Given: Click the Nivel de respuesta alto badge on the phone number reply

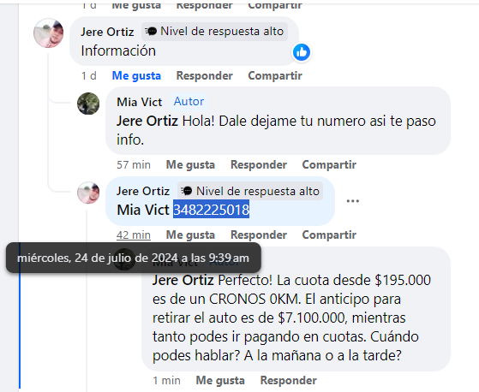Looking at the screenshot, I should pyautogui.click(x=250, y=191).
